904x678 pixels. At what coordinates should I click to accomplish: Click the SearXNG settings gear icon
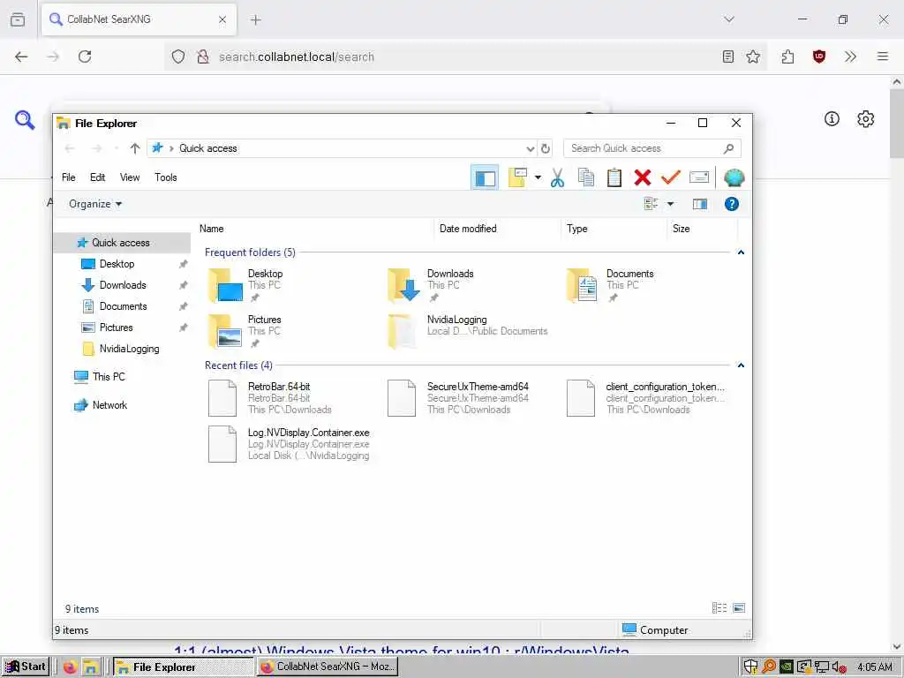pyautogui.click(x=865, y=119)
